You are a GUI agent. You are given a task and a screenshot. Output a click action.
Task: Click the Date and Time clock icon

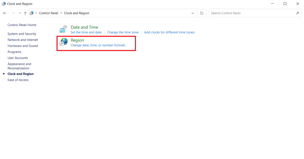[x=63, y=29]
